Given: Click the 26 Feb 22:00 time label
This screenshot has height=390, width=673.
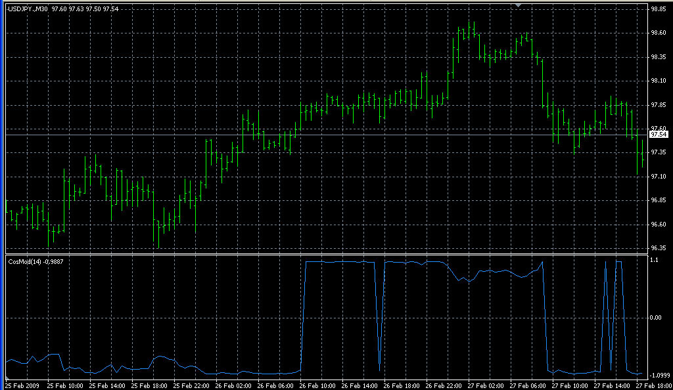Looking at the screenshot, I should [444, 385].
